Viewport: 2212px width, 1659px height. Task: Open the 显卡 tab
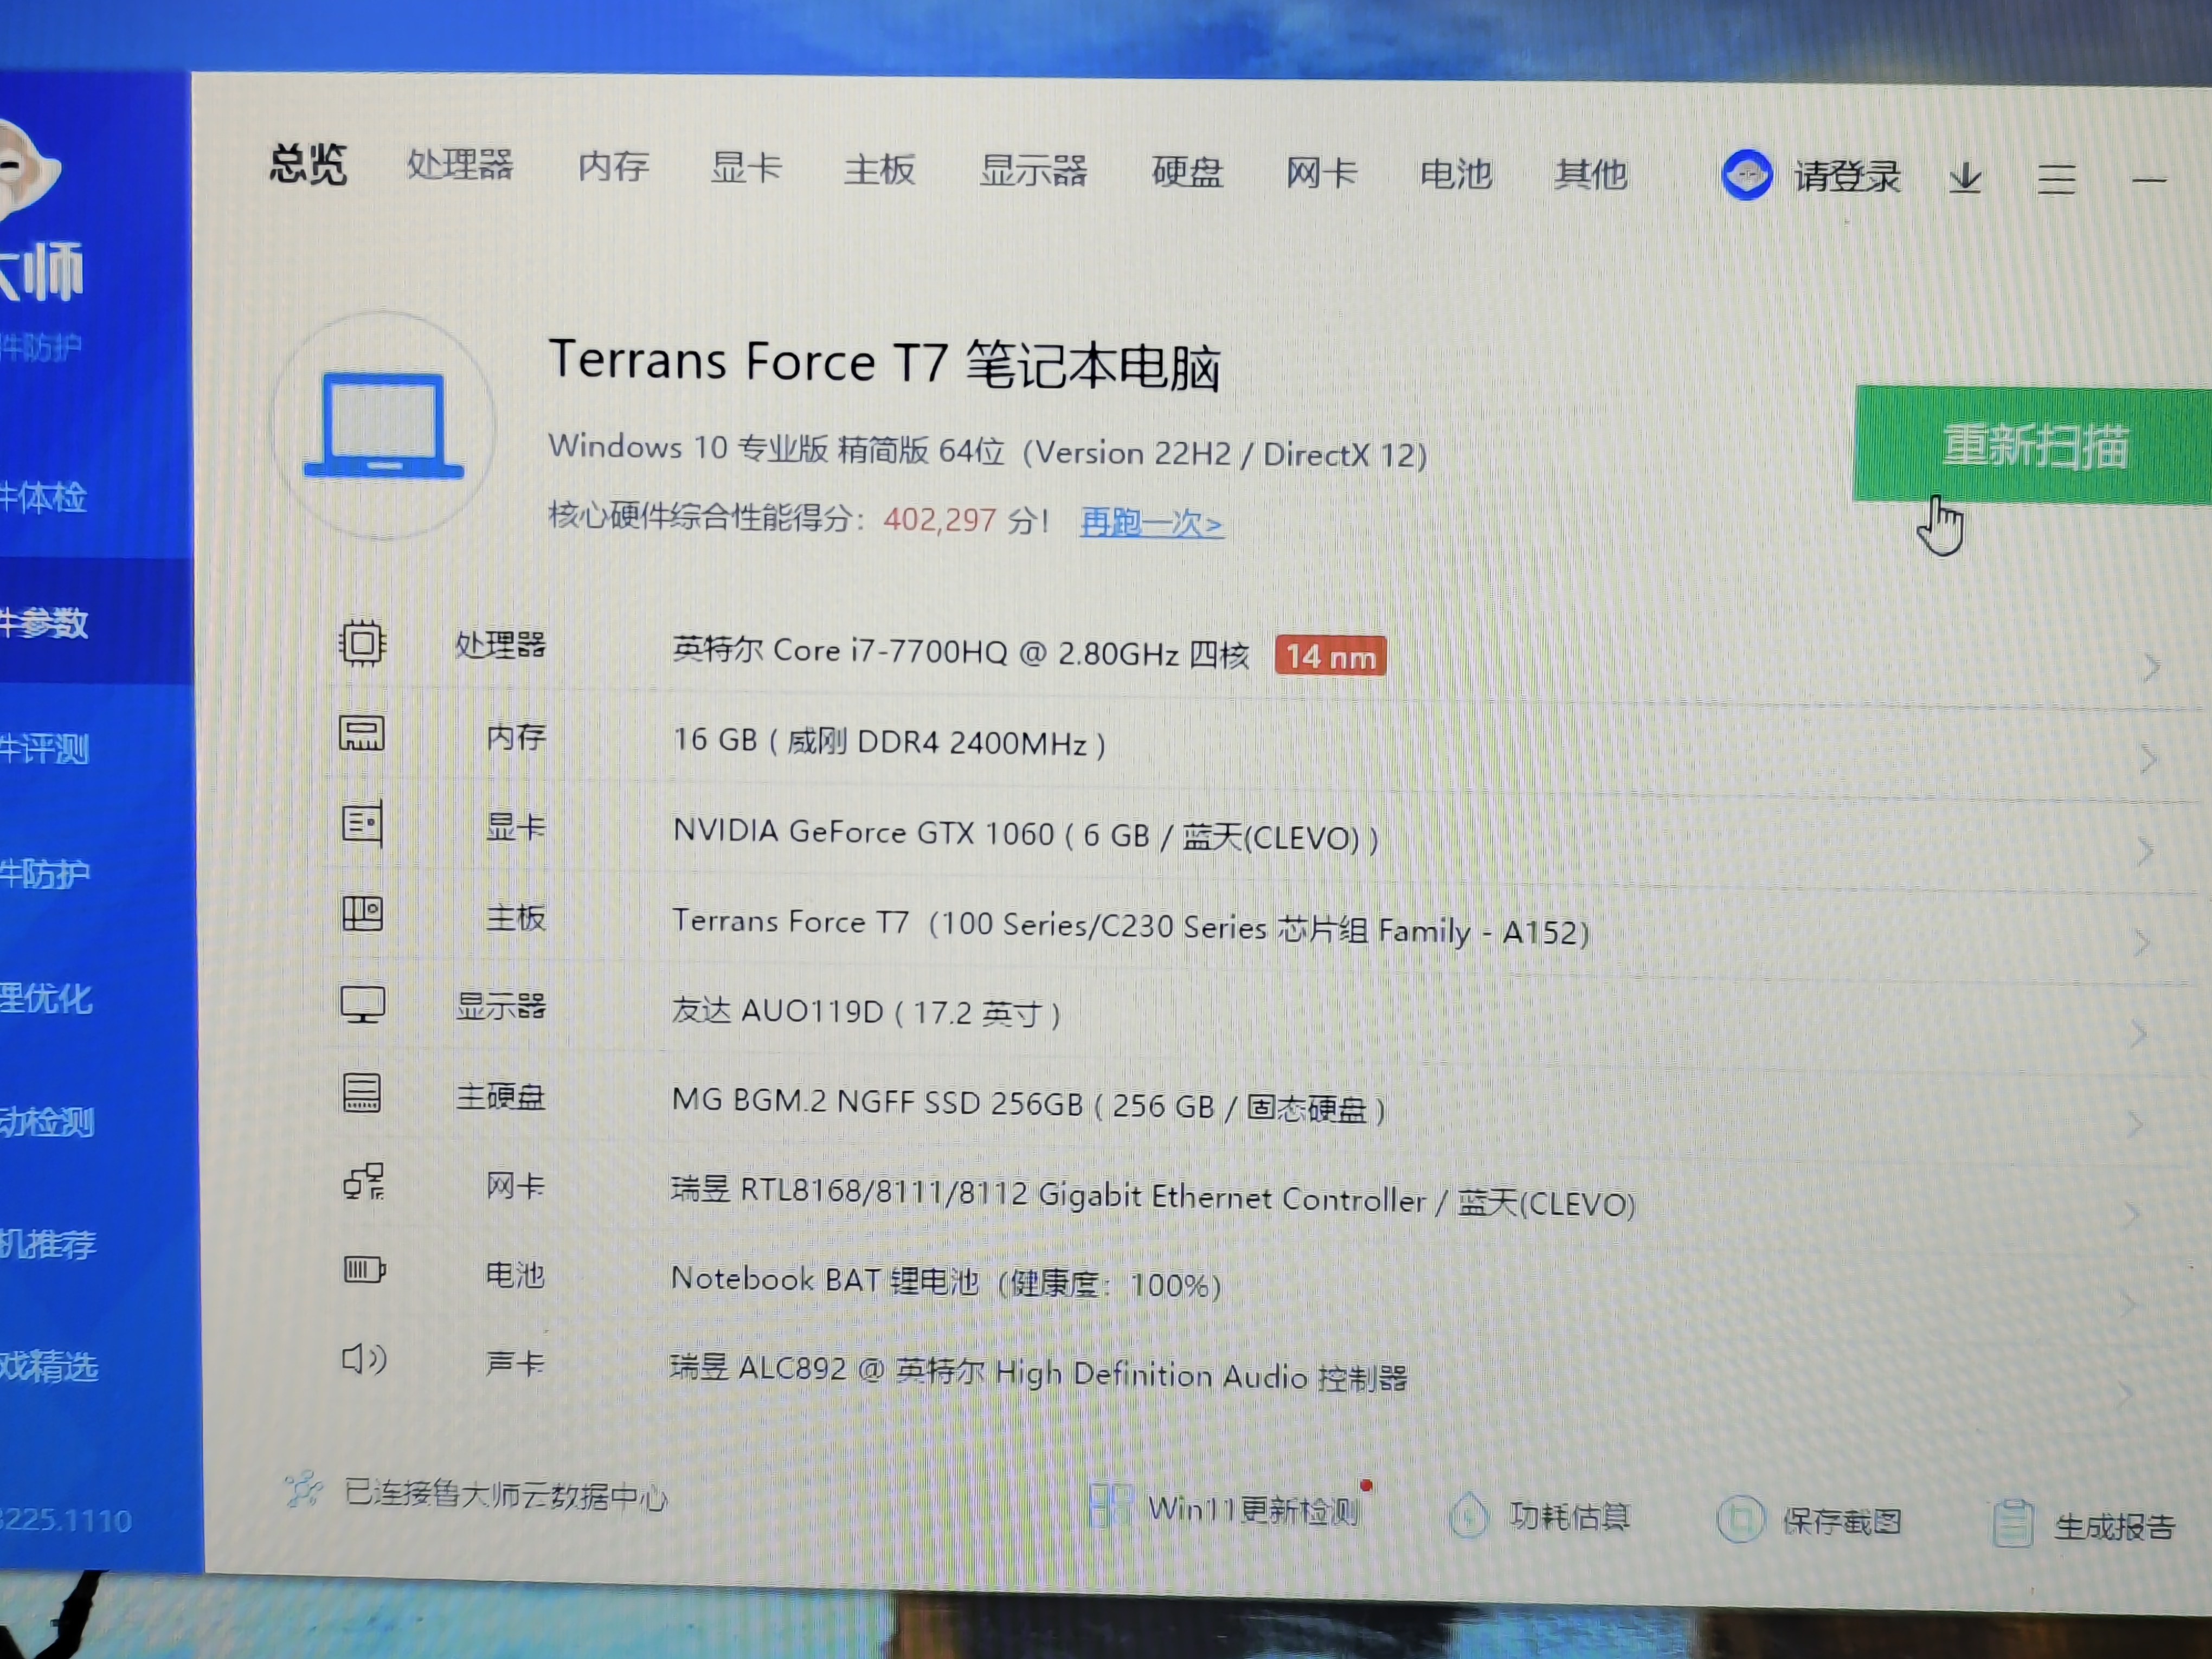point(746,167)
